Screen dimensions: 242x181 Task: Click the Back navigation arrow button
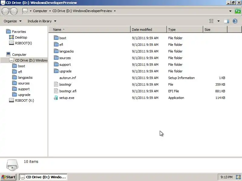5,11
